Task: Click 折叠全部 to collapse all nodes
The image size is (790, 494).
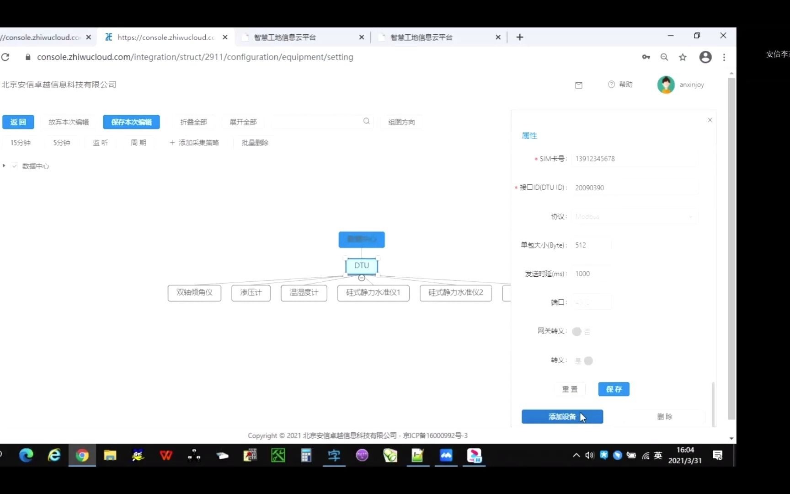Action: coord(193,122)
